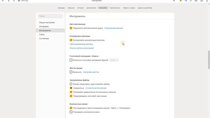Open the Алиса phrase dropdown
The image size is (210, 118).
coord(114,60)
